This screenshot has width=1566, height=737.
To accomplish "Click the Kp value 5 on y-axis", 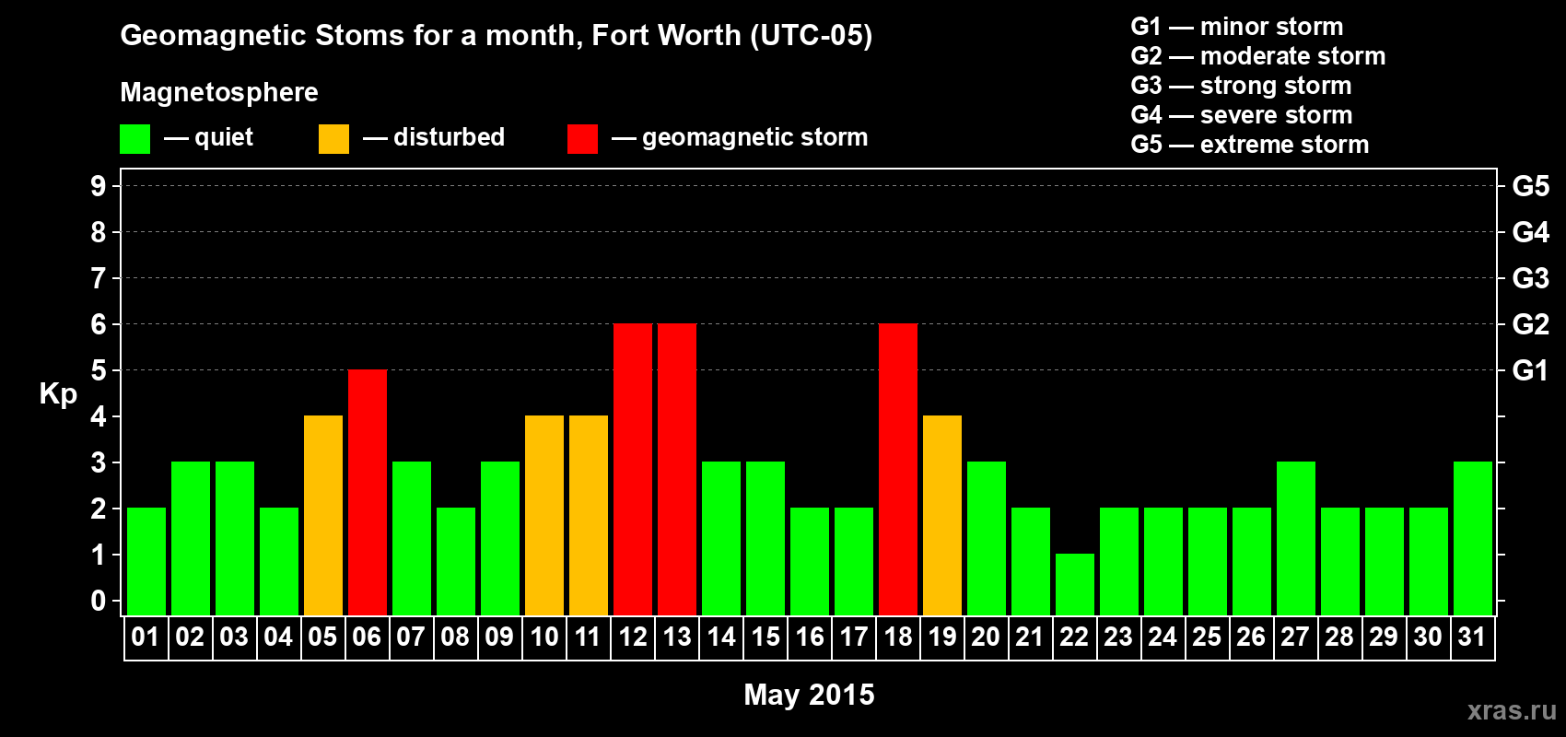I will click(x=99, y=370).
